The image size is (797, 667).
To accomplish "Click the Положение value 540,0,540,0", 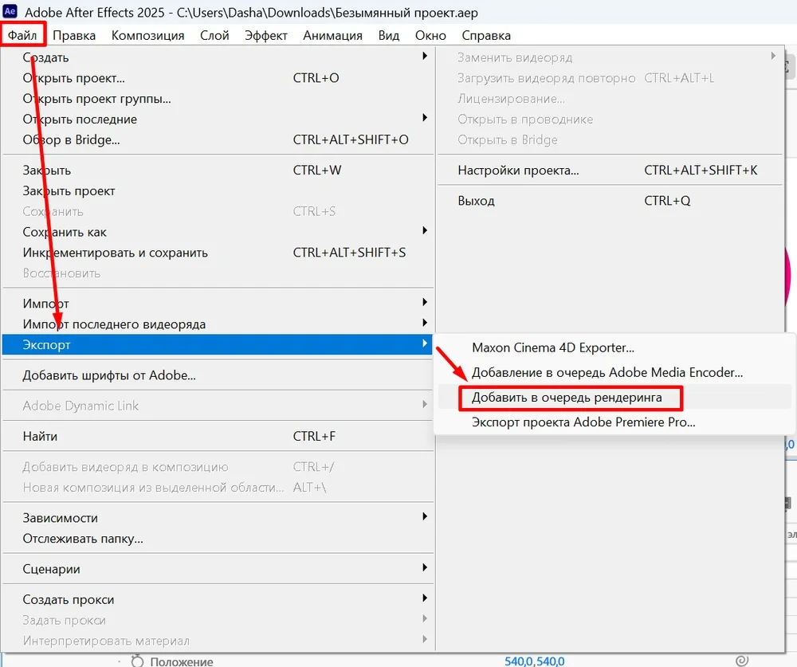I will click(534, 661).
